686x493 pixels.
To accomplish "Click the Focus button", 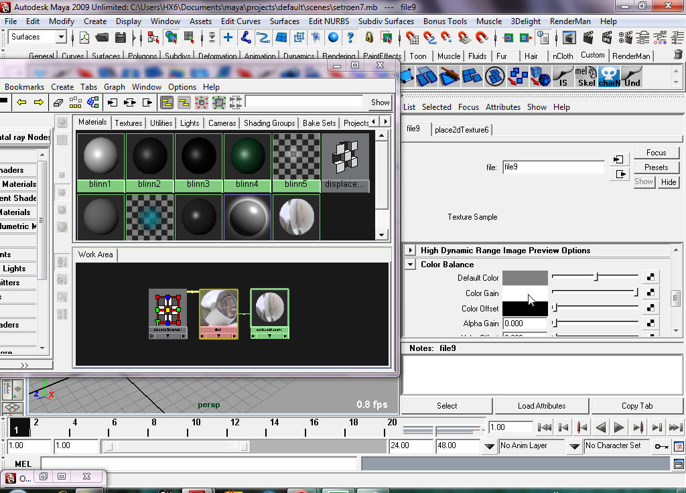I will (x=656, y=152).
